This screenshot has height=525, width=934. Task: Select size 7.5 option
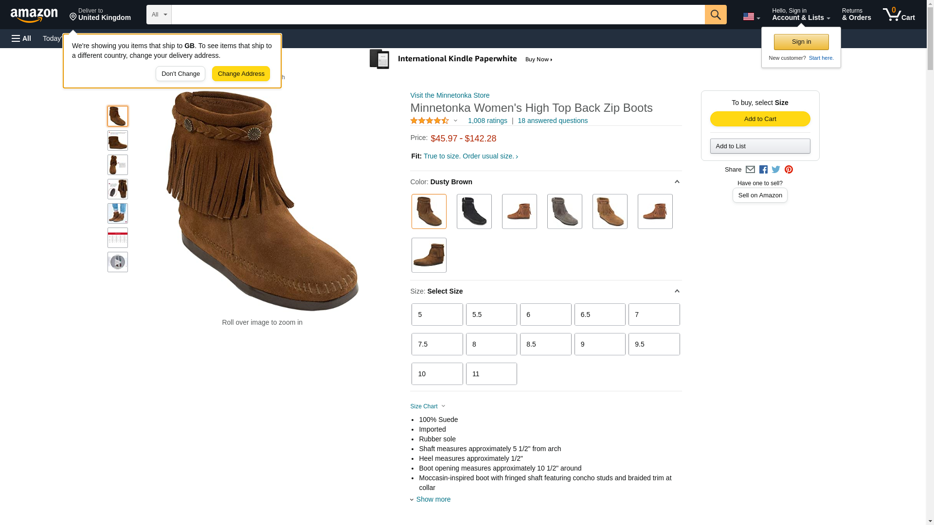click(437, 344)
